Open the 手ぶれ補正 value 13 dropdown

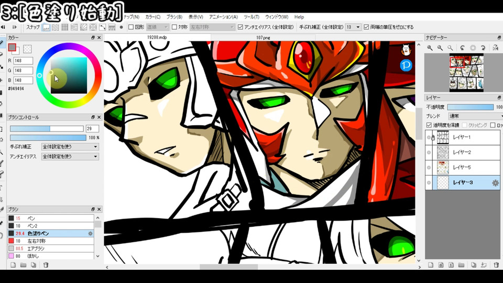(x=353, y=27)
